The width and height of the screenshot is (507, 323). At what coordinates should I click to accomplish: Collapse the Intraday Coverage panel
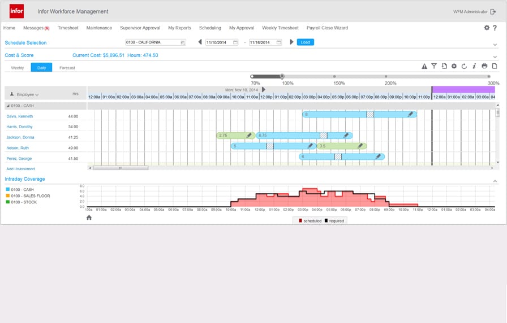[495, 181]
